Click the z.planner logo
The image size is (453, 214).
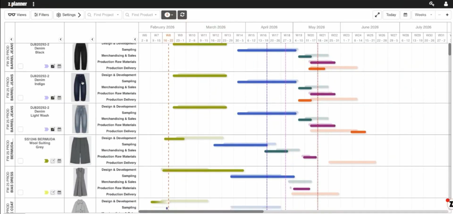point(17,4)
